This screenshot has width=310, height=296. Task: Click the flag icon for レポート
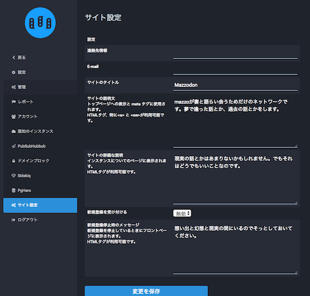point(14,102)
